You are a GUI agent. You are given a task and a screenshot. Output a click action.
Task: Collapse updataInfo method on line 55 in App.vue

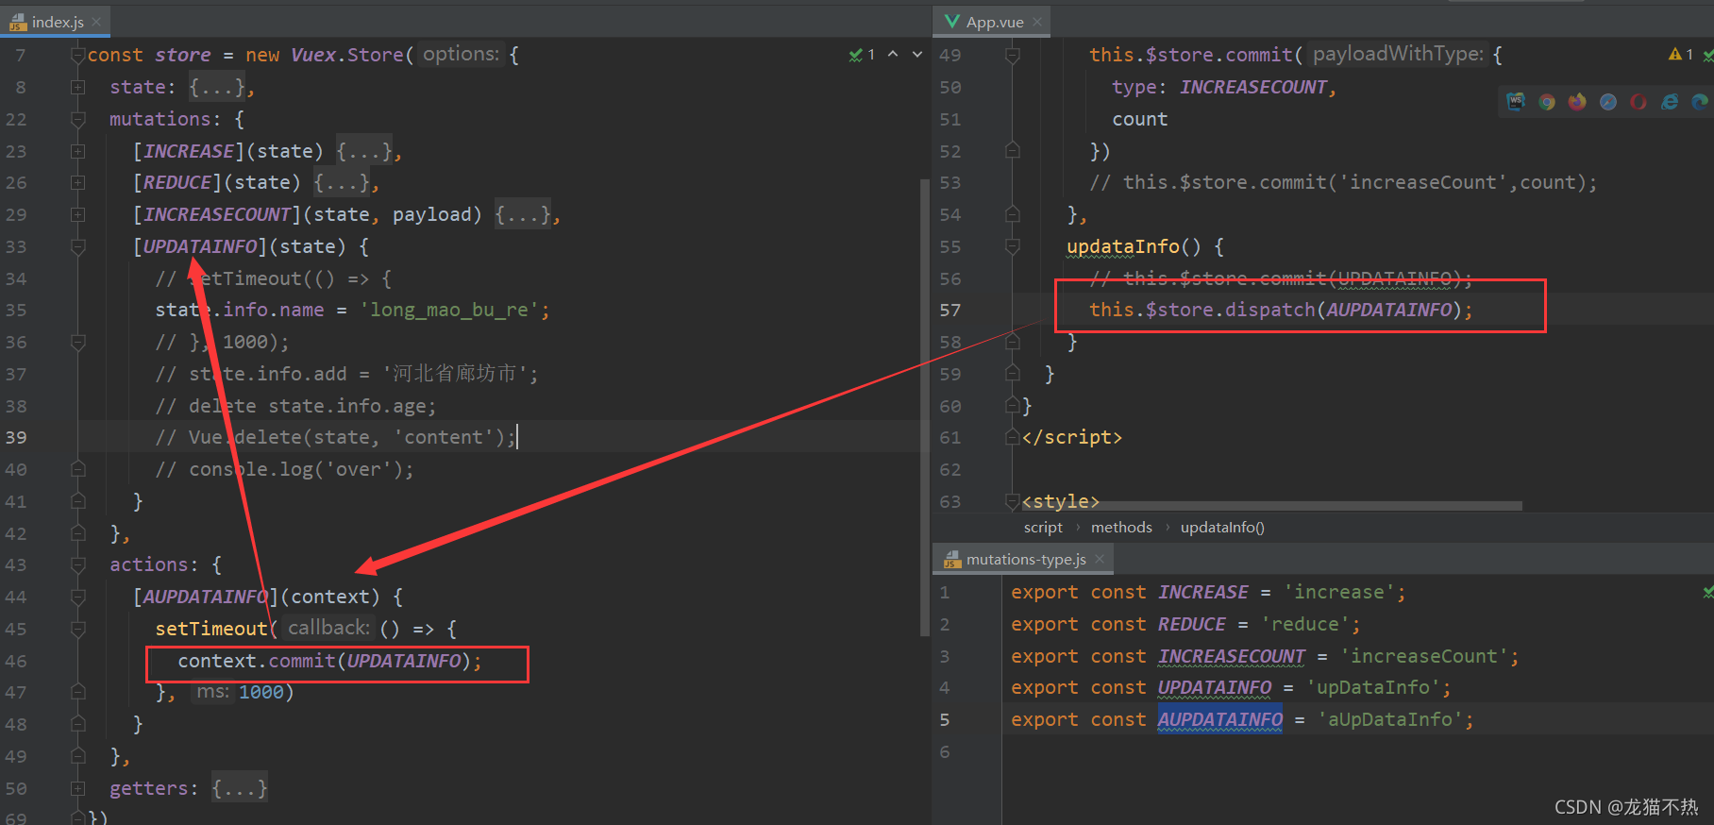click(x=1013, y=246)
